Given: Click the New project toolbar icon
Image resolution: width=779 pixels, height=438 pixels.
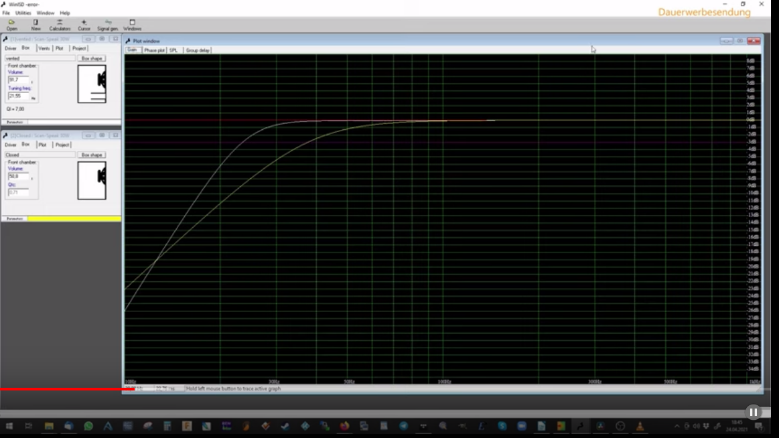Looking at the screenshot, I should click(36, 25).
